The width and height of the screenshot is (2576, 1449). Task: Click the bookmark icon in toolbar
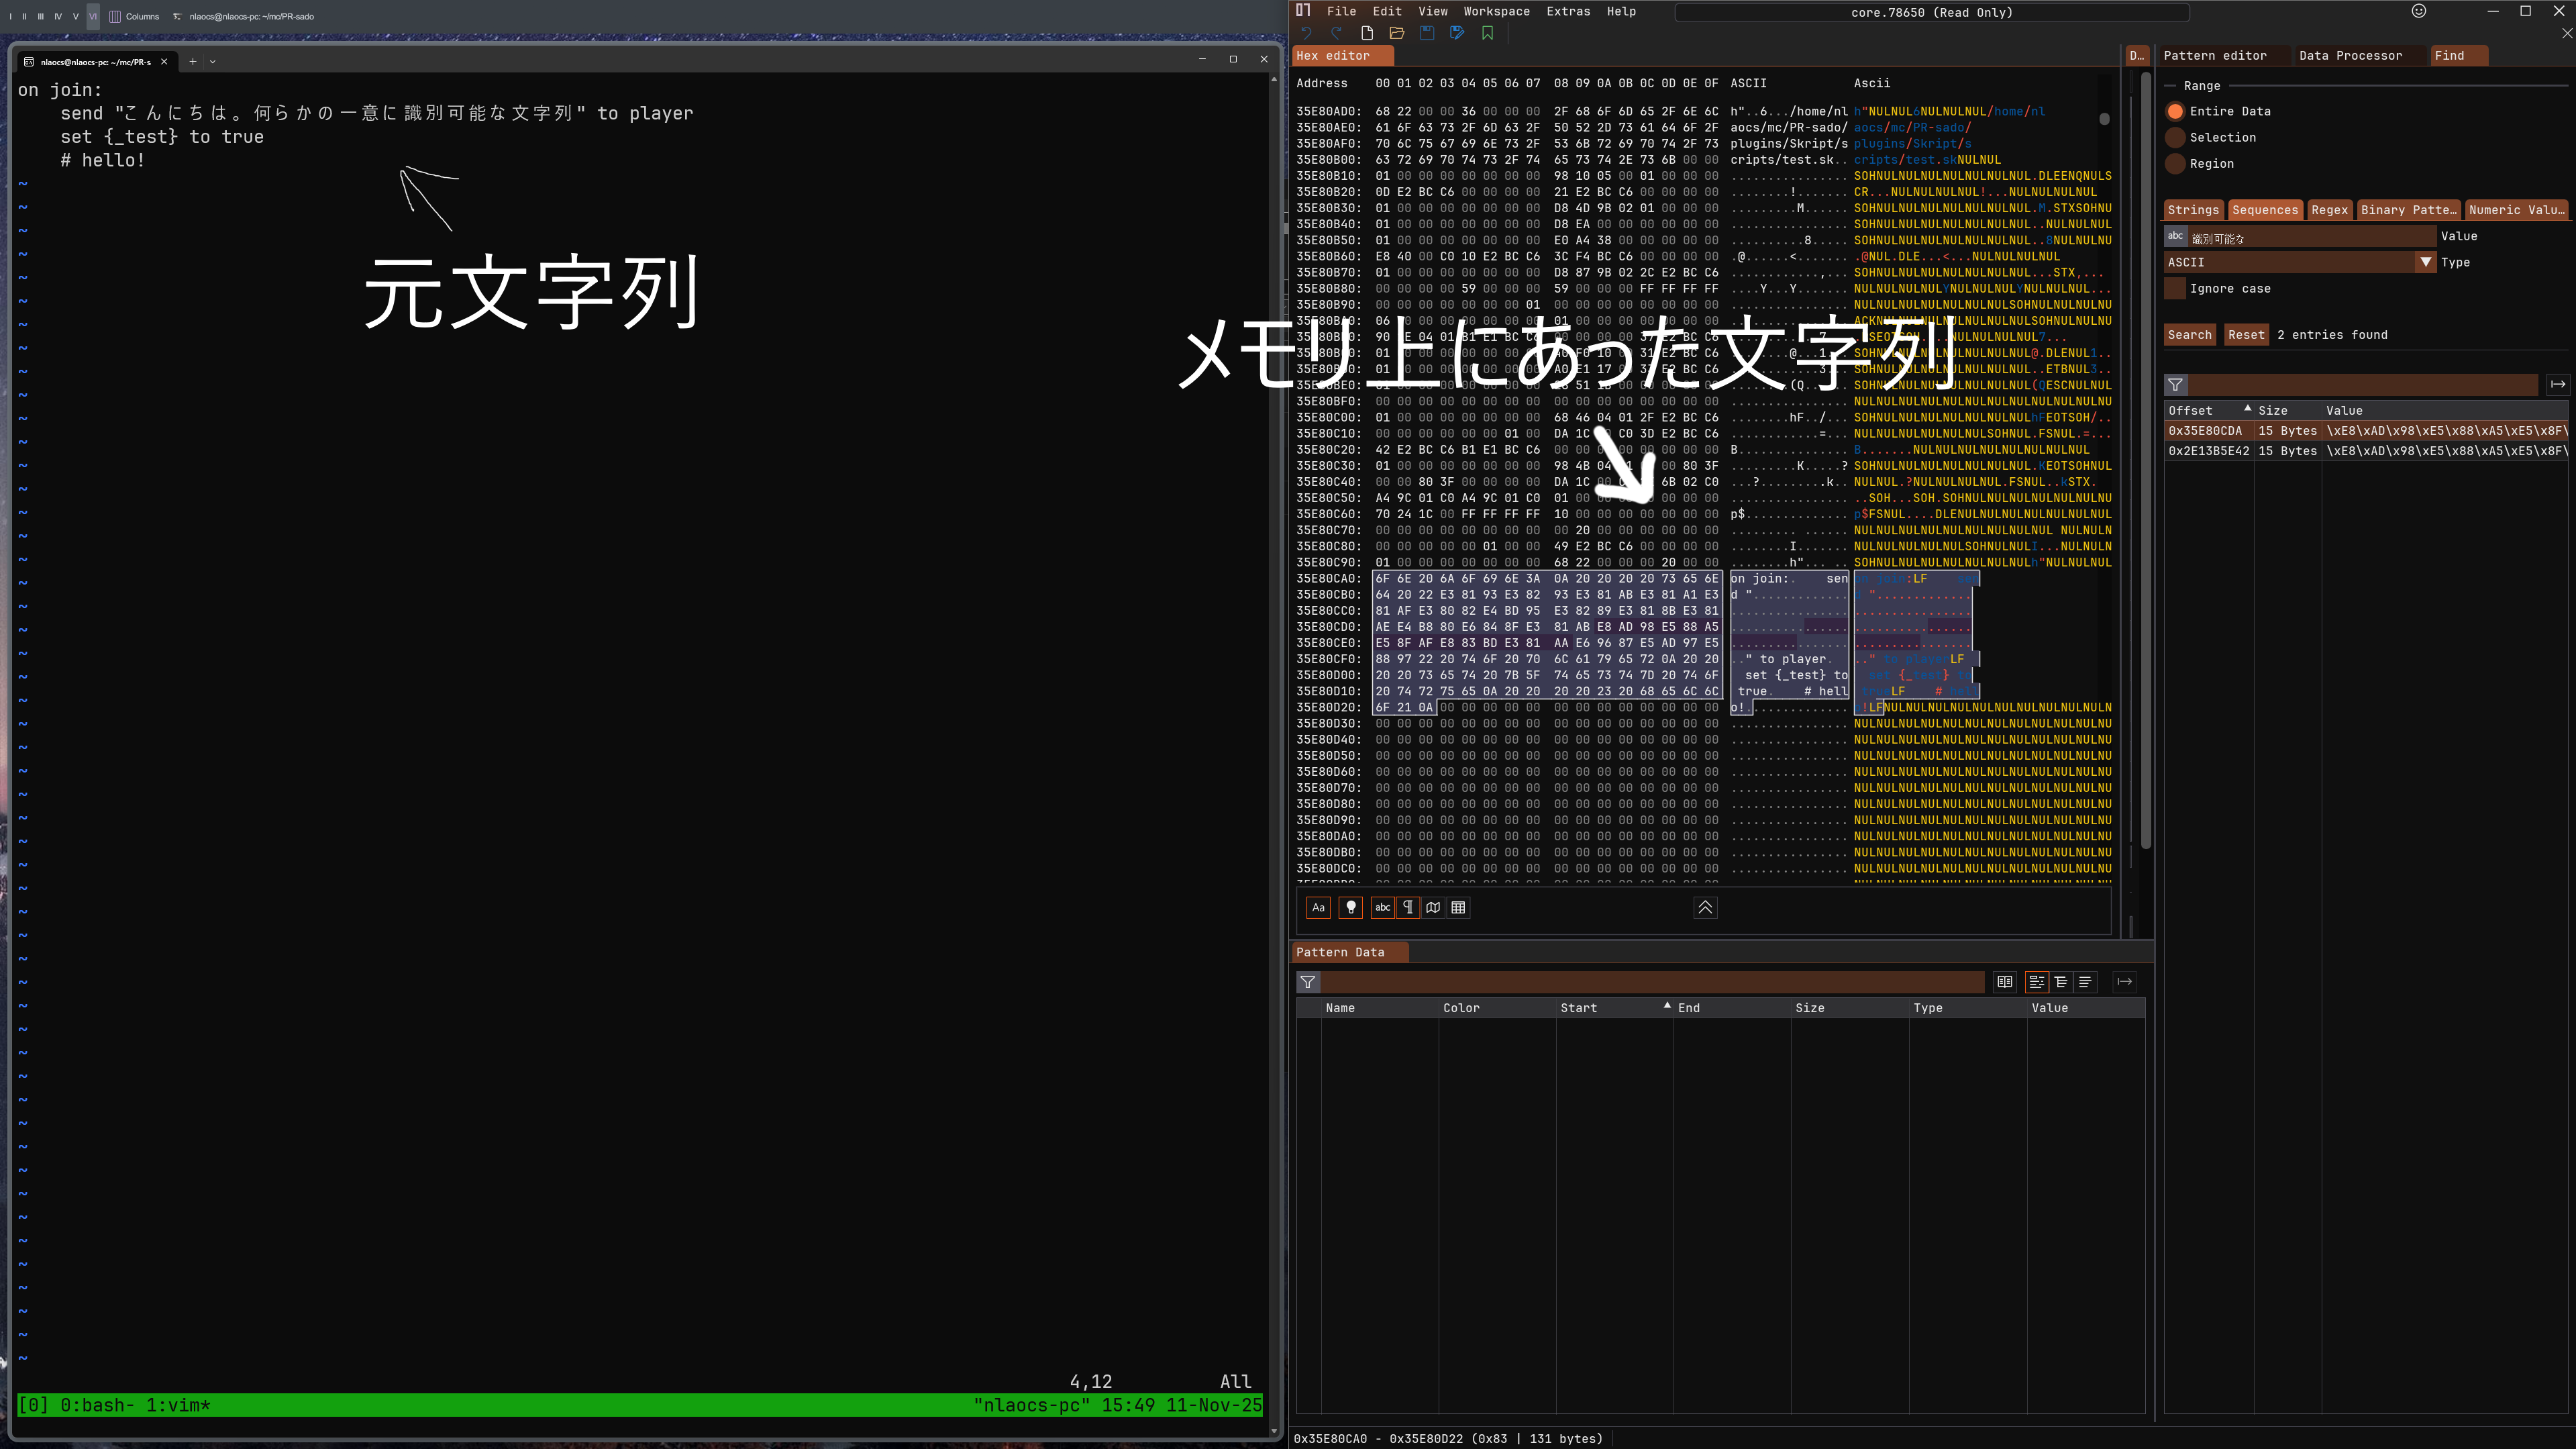pyautogui.click(x=1487, y=33)
